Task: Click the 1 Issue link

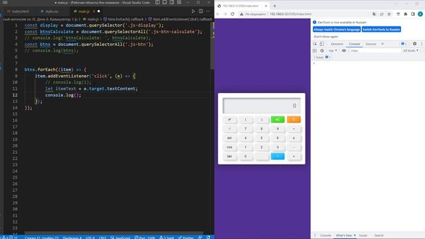Action: coord(322,57)
